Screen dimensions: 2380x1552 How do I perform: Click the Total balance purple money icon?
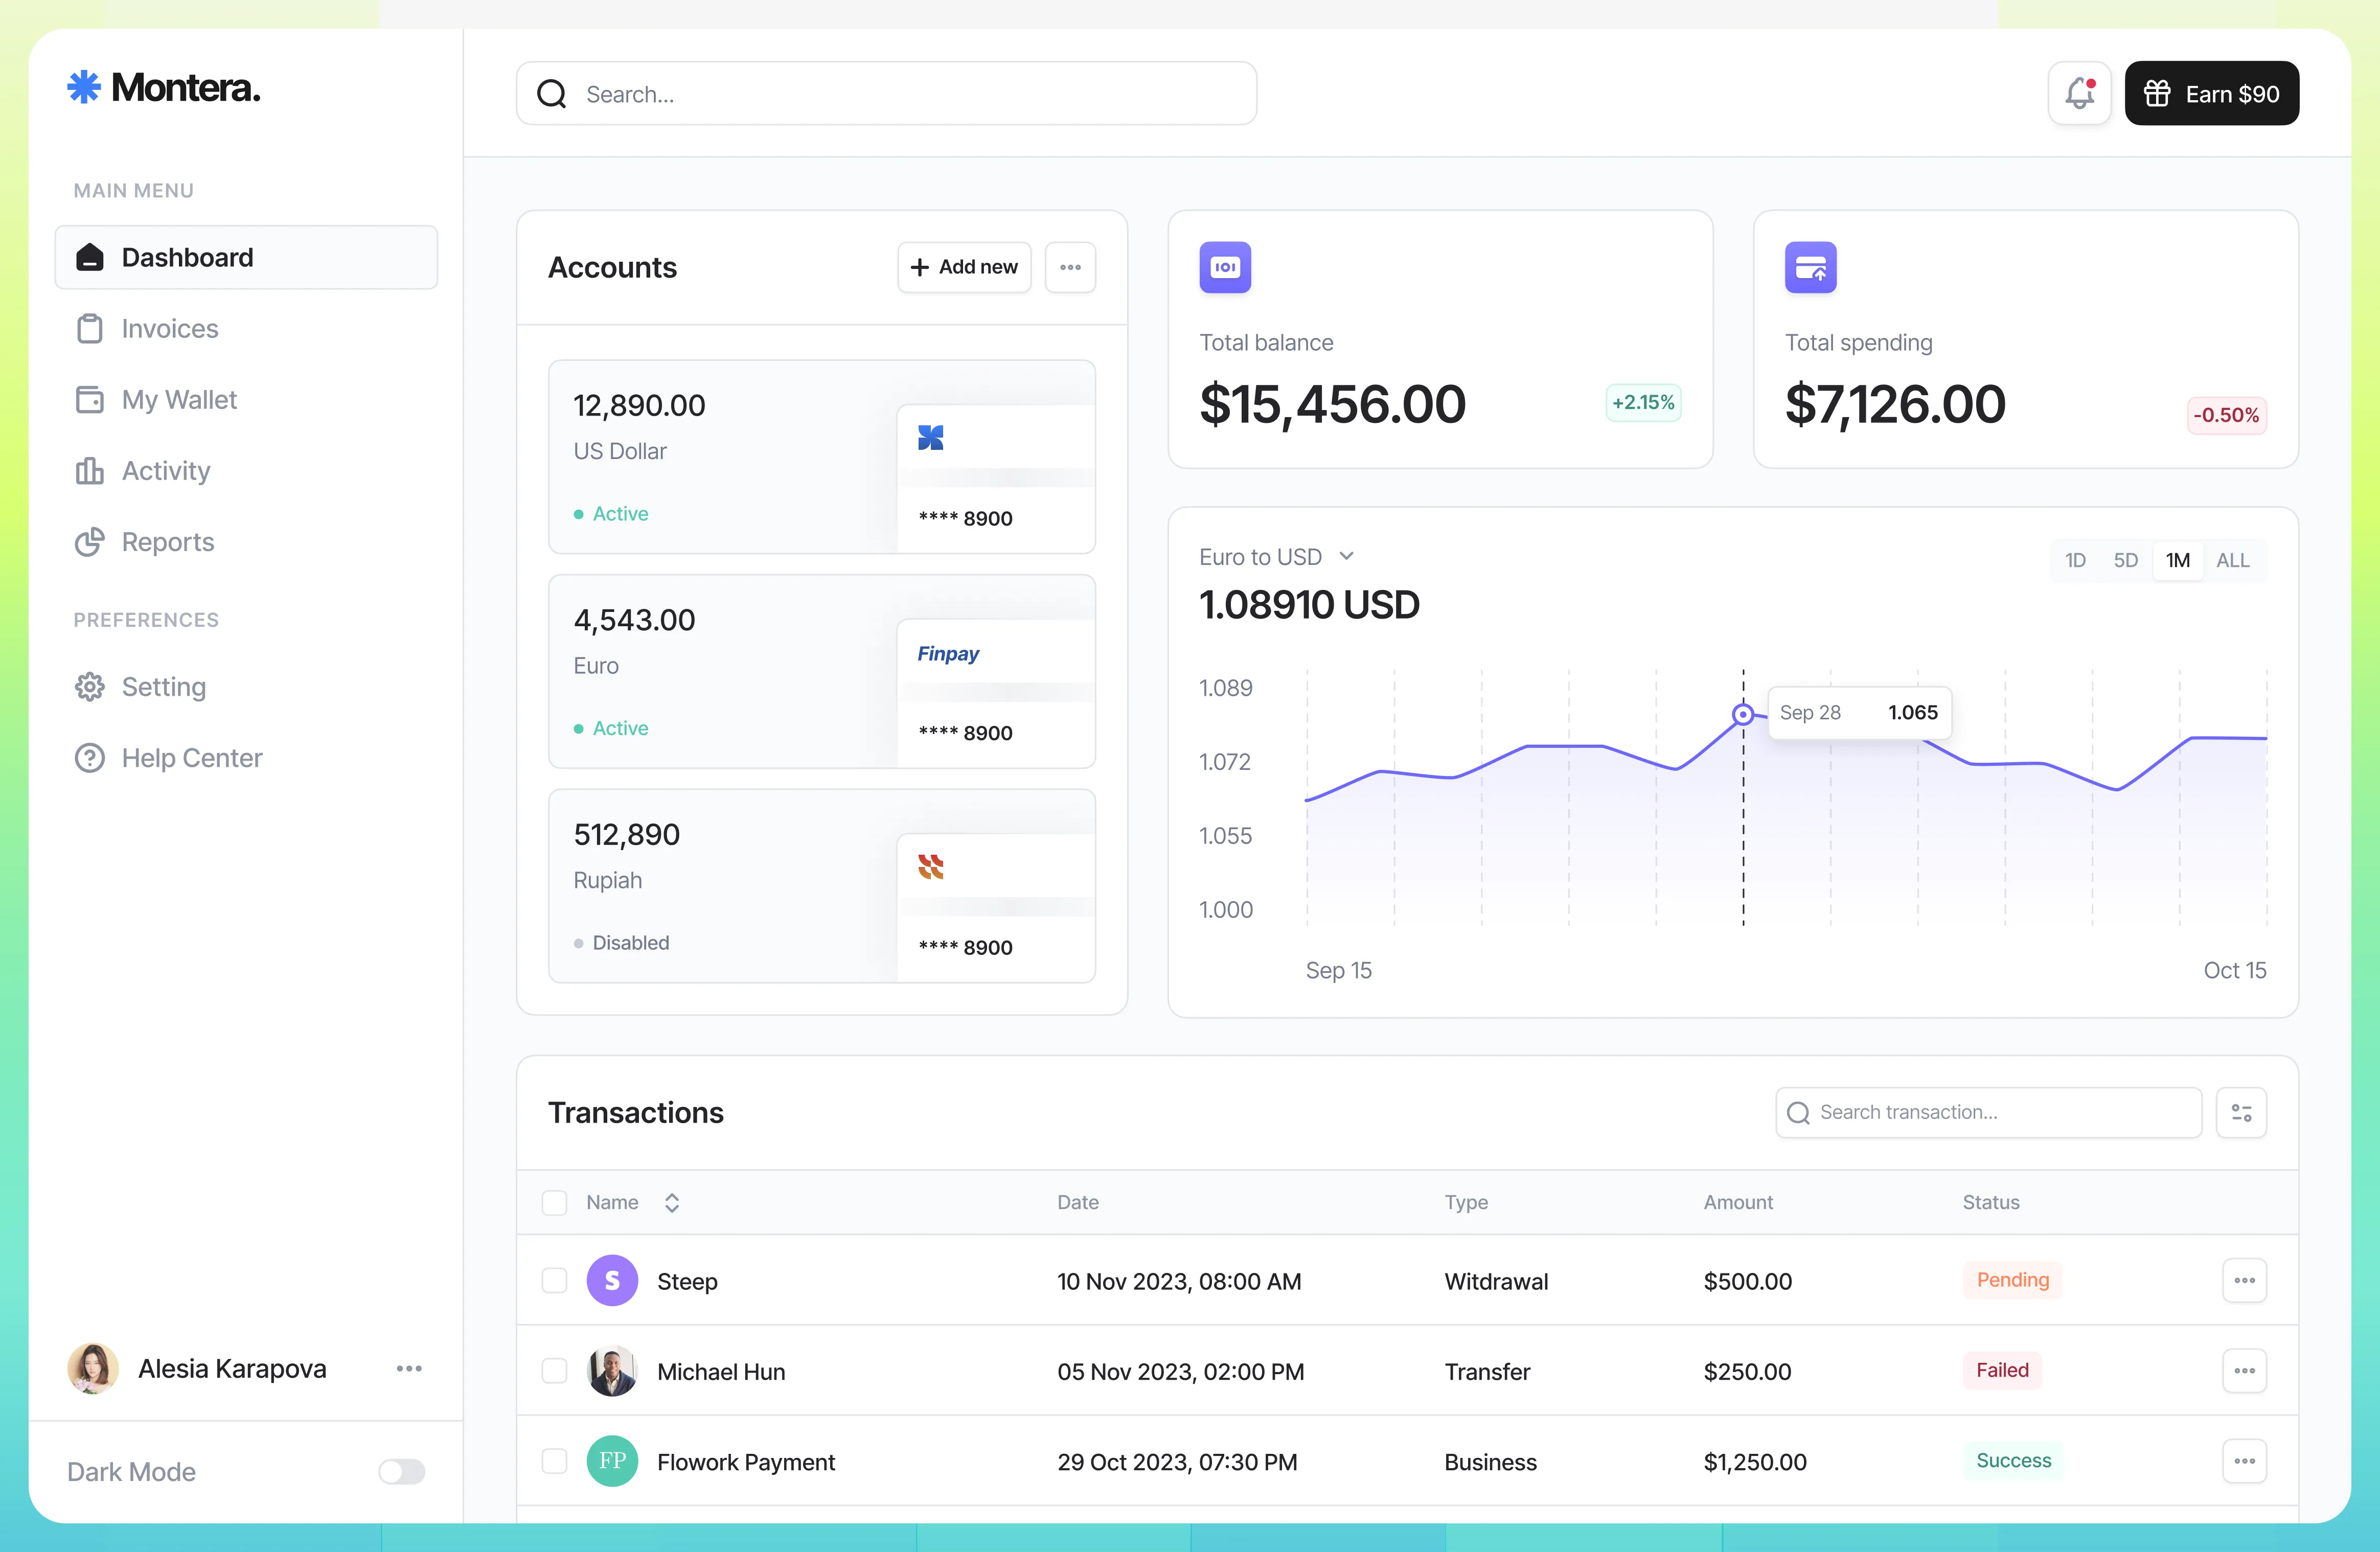(1225, 267)
